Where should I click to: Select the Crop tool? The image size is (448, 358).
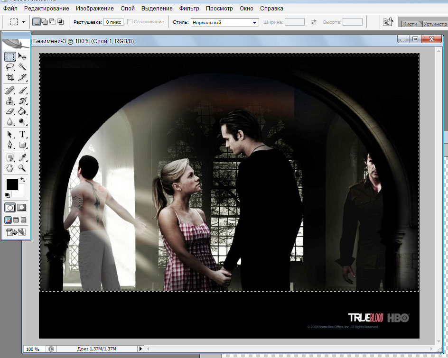pyautogui.click(x=10, y=77)
